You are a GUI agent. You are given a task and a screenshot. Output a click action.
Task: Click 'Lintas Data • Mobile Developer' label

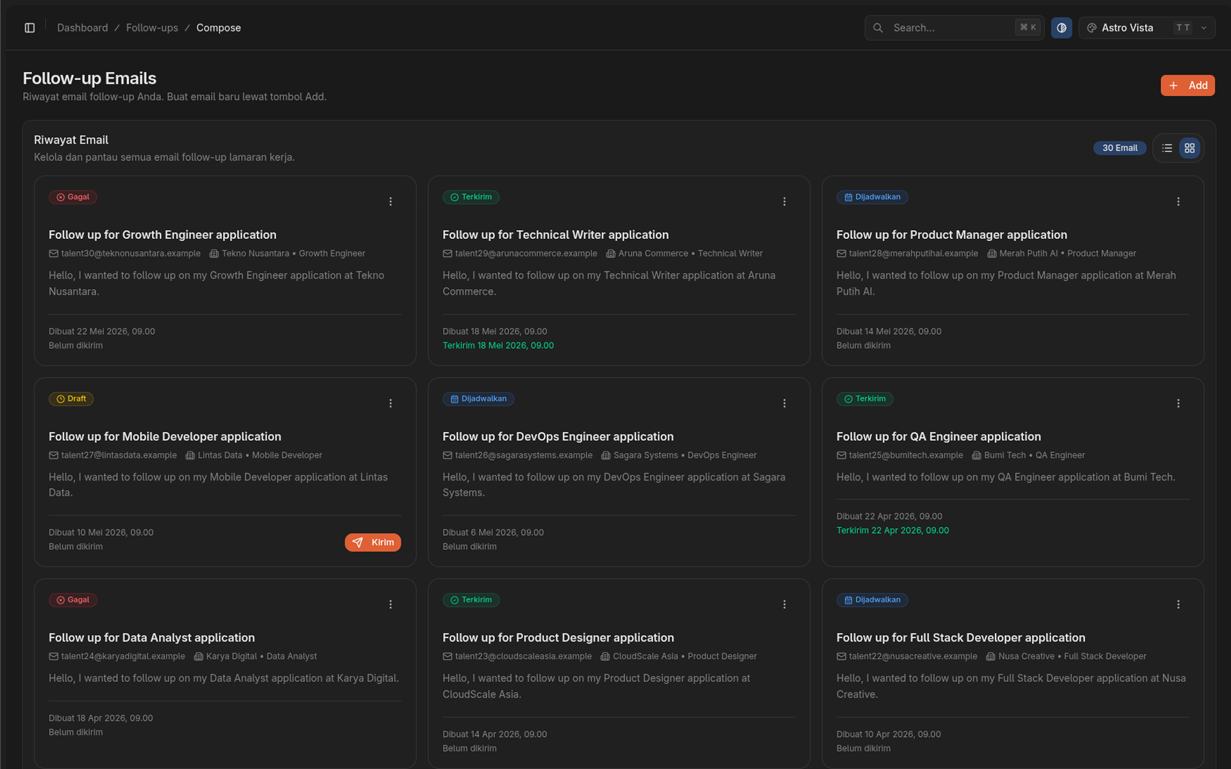pyautogui.click(x=260, y=455)
